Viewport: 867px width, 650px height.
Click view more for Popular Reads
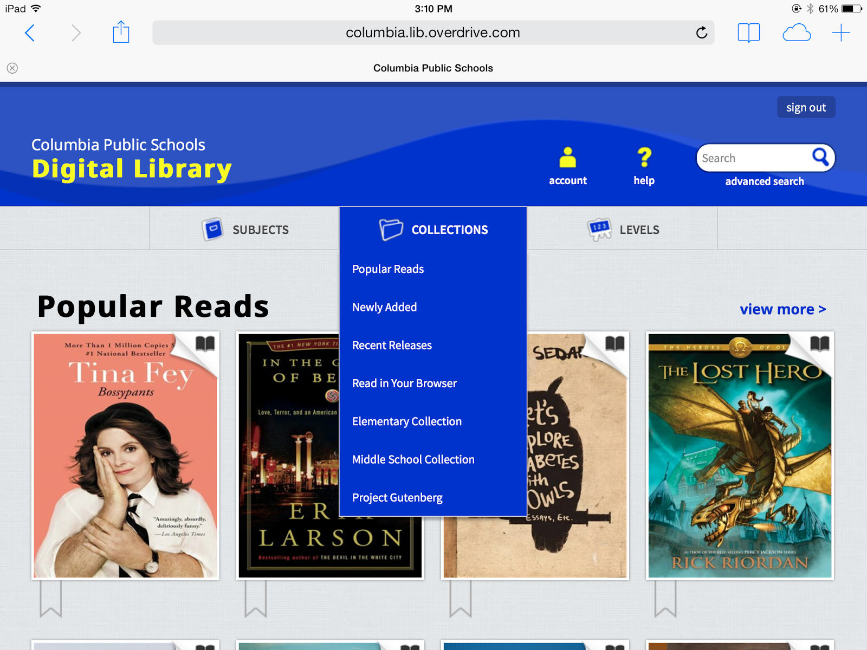pos(783,309)
